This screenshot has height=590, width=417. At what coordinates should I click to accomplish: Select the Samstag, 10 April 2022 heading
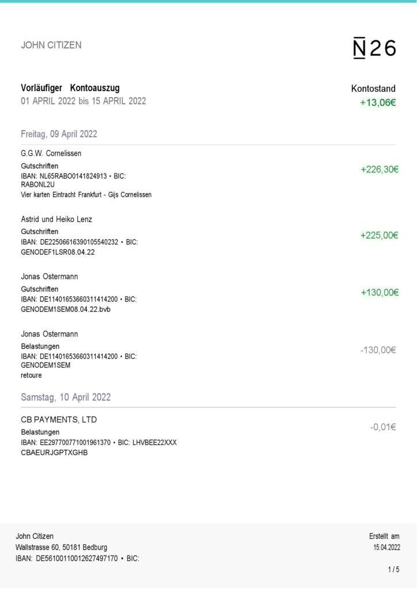(66, 397)
